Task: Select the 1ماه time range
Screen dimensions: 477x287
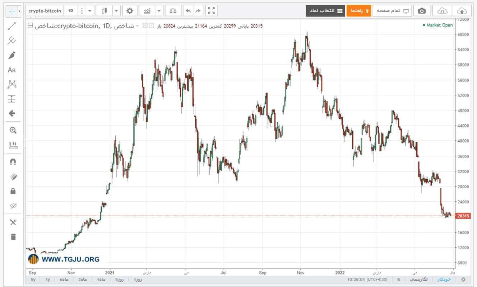Action: pos(101,279)
